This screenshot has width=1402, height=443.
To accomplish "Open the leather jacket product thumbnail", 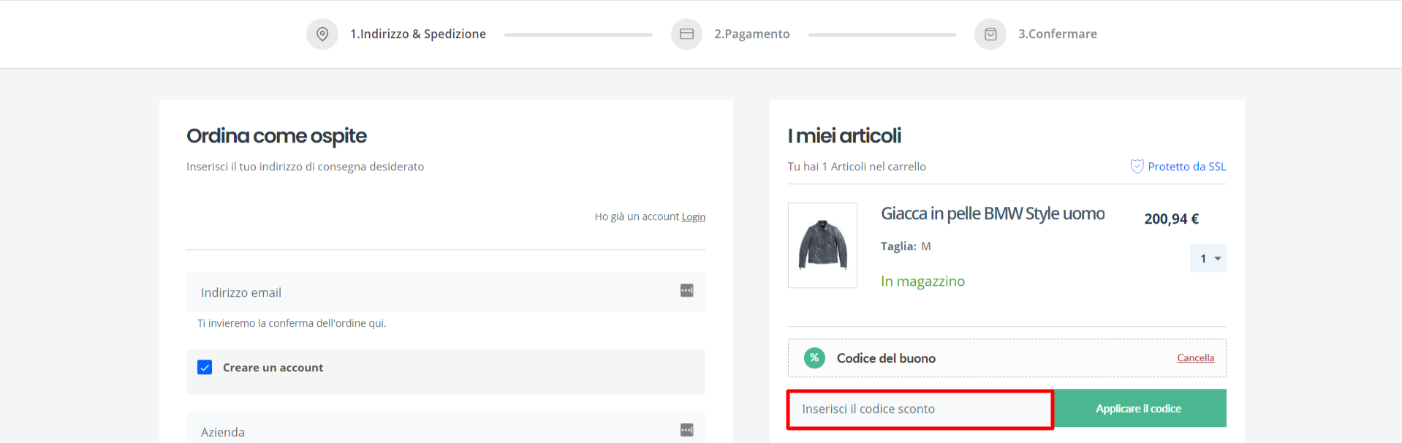I will [822, 245].
